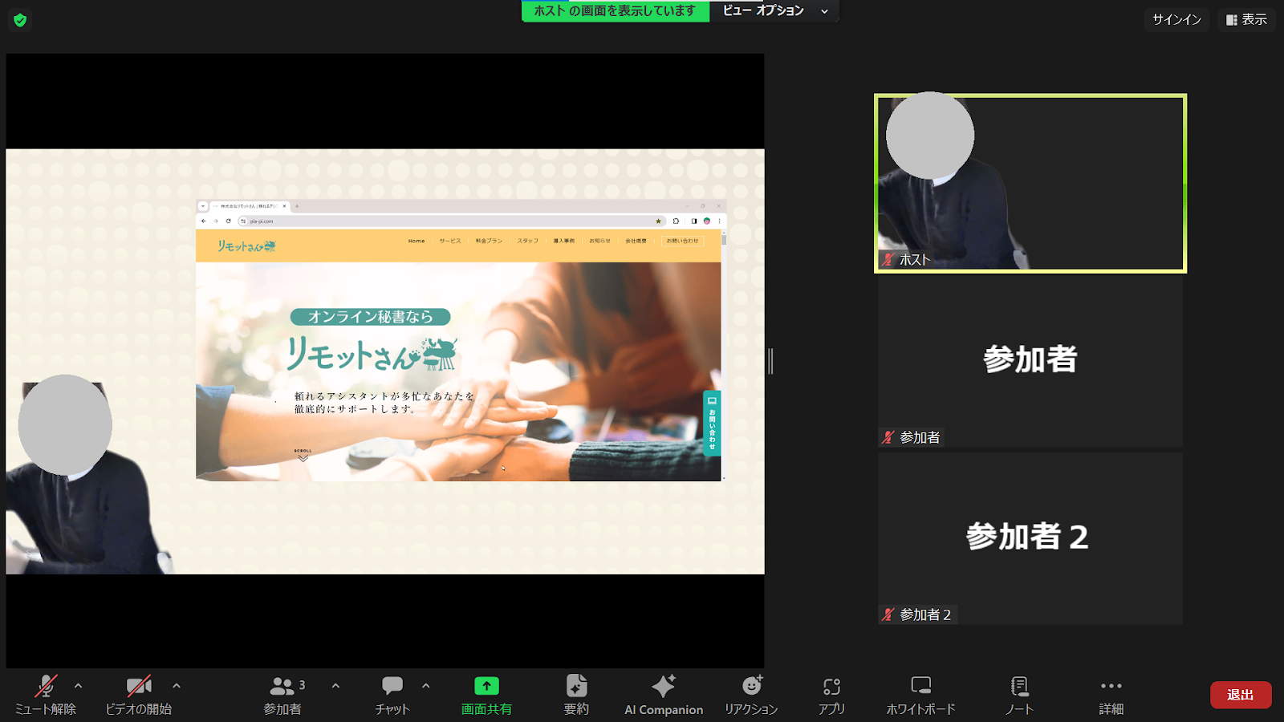The image size is (1284, 722).
Task: Open the 要約 summary feature
Action: pos(576,695)
